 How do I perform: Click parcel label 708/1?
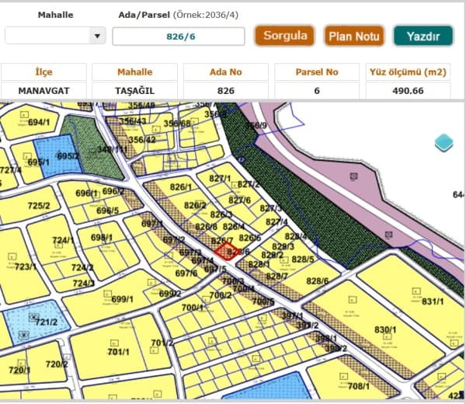click(359, 386)
